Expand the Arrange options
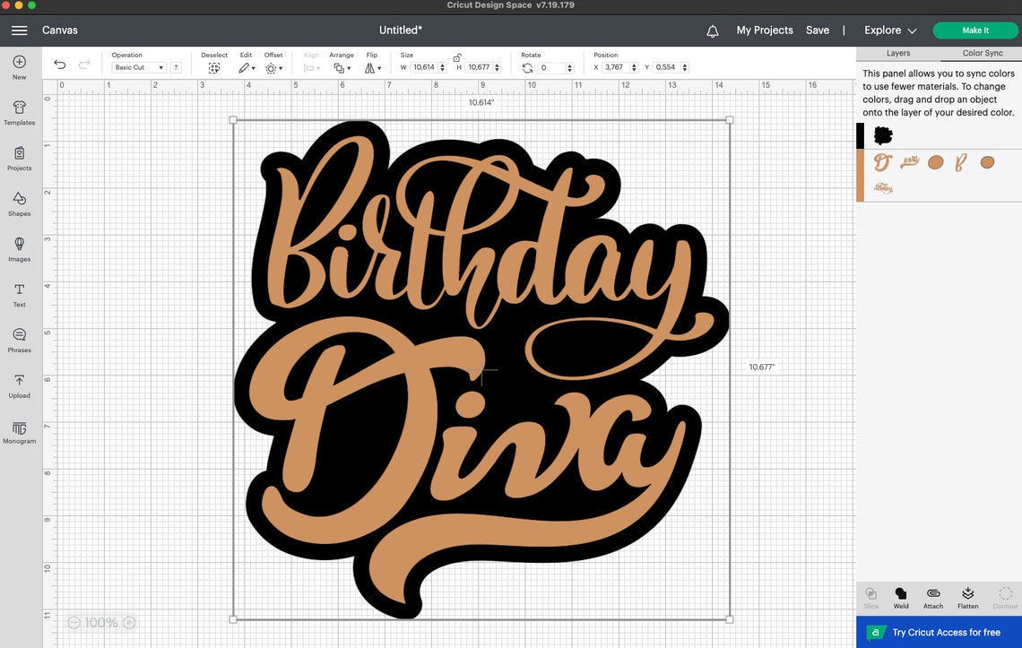 point(342,67)
